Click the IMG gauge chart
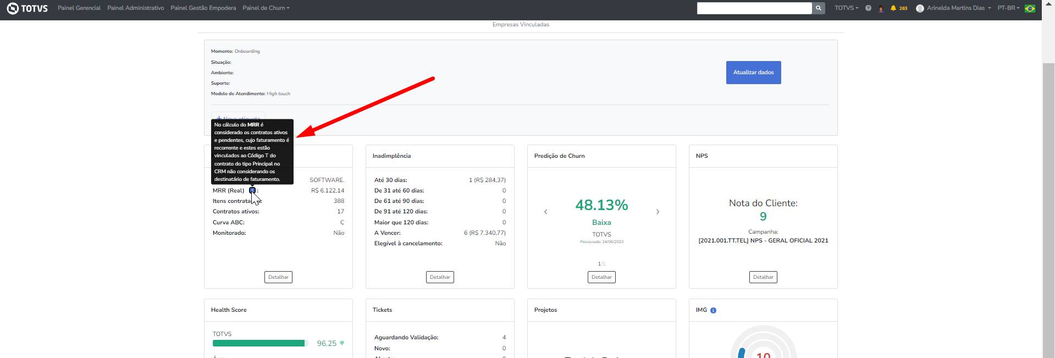The image size is (1055, 358). point(763,343)
